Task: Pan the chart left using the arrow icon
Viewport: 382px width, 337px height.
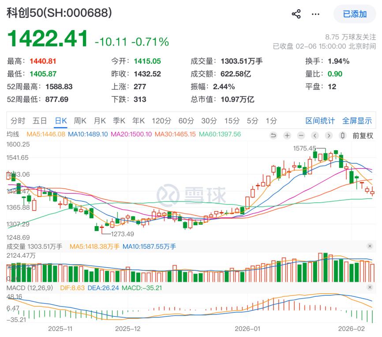Action: pyautogui.click(x=315, y=135)
